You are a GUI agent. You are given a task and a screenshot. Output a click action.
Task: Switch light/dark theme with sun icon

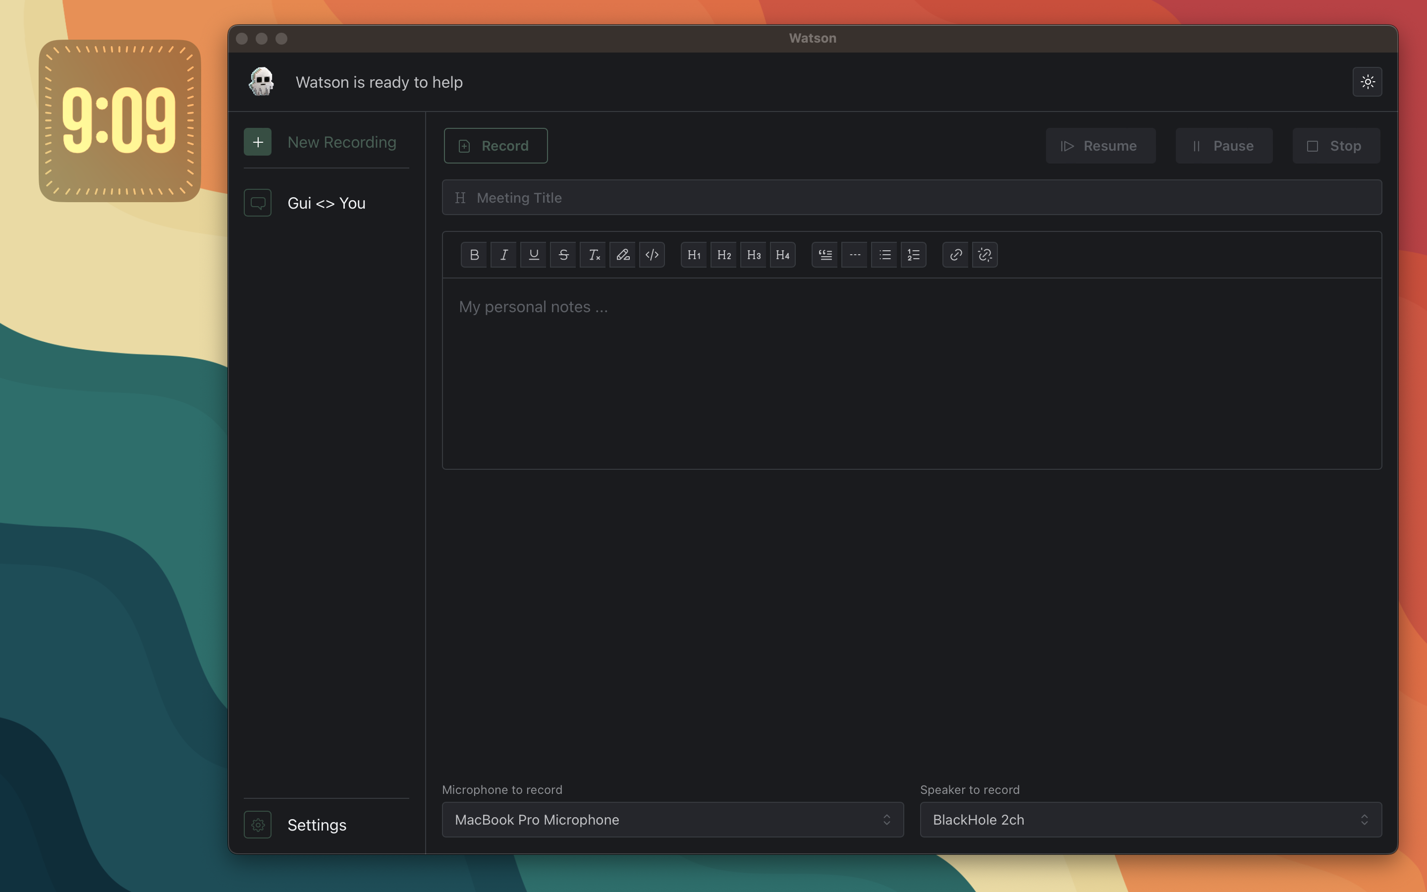pyautogui.click(x=1367, y=82)
